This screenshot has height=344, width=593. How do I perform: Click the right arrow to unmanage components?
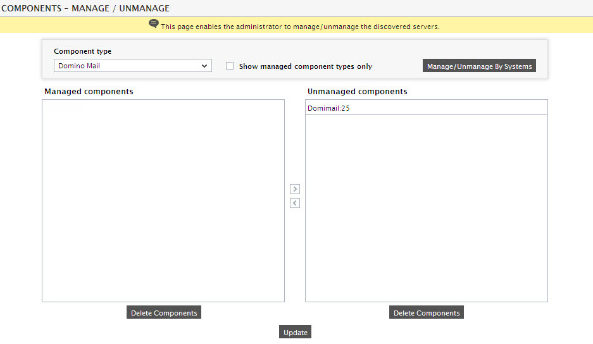[295, 189]
